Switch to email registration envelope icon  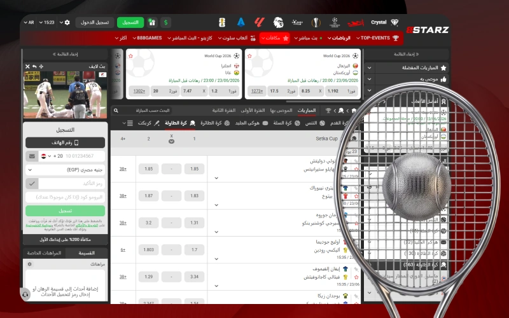[x=32, y=156]
